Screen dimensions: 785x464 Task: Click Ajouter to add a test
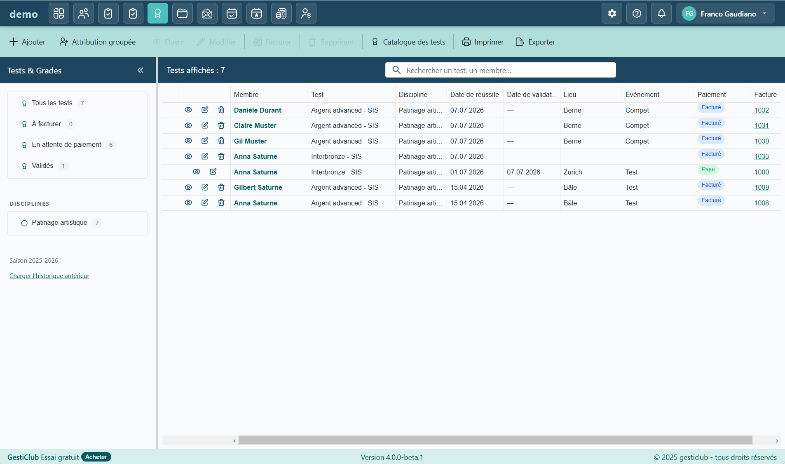coord(27,42)
